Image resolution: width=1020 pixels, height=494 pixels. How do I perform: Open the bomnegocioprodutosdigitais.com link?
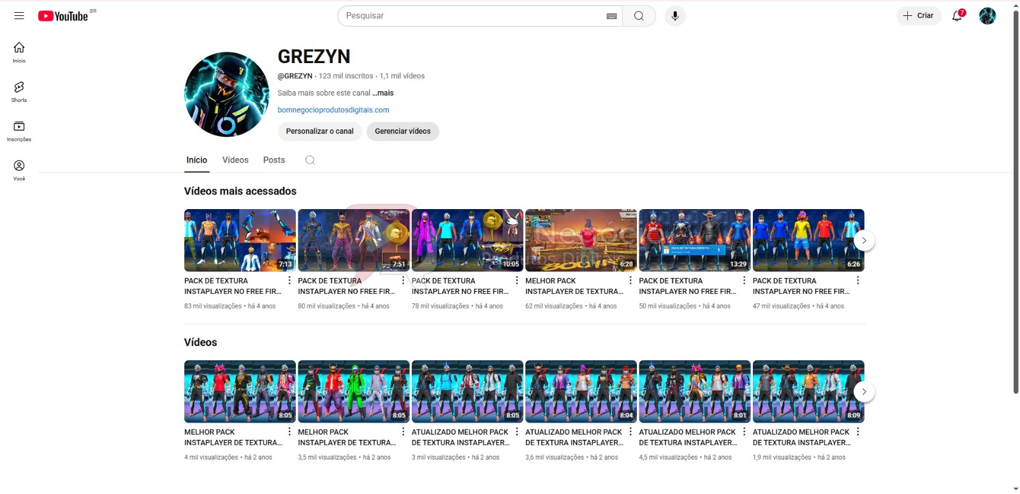coord(333,110)
